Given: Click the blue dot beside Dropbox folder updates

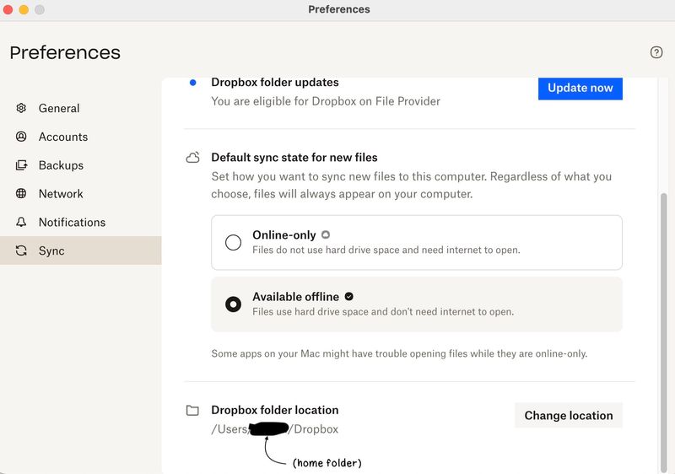Looking at the screenshot, I should tap(193, 83).
